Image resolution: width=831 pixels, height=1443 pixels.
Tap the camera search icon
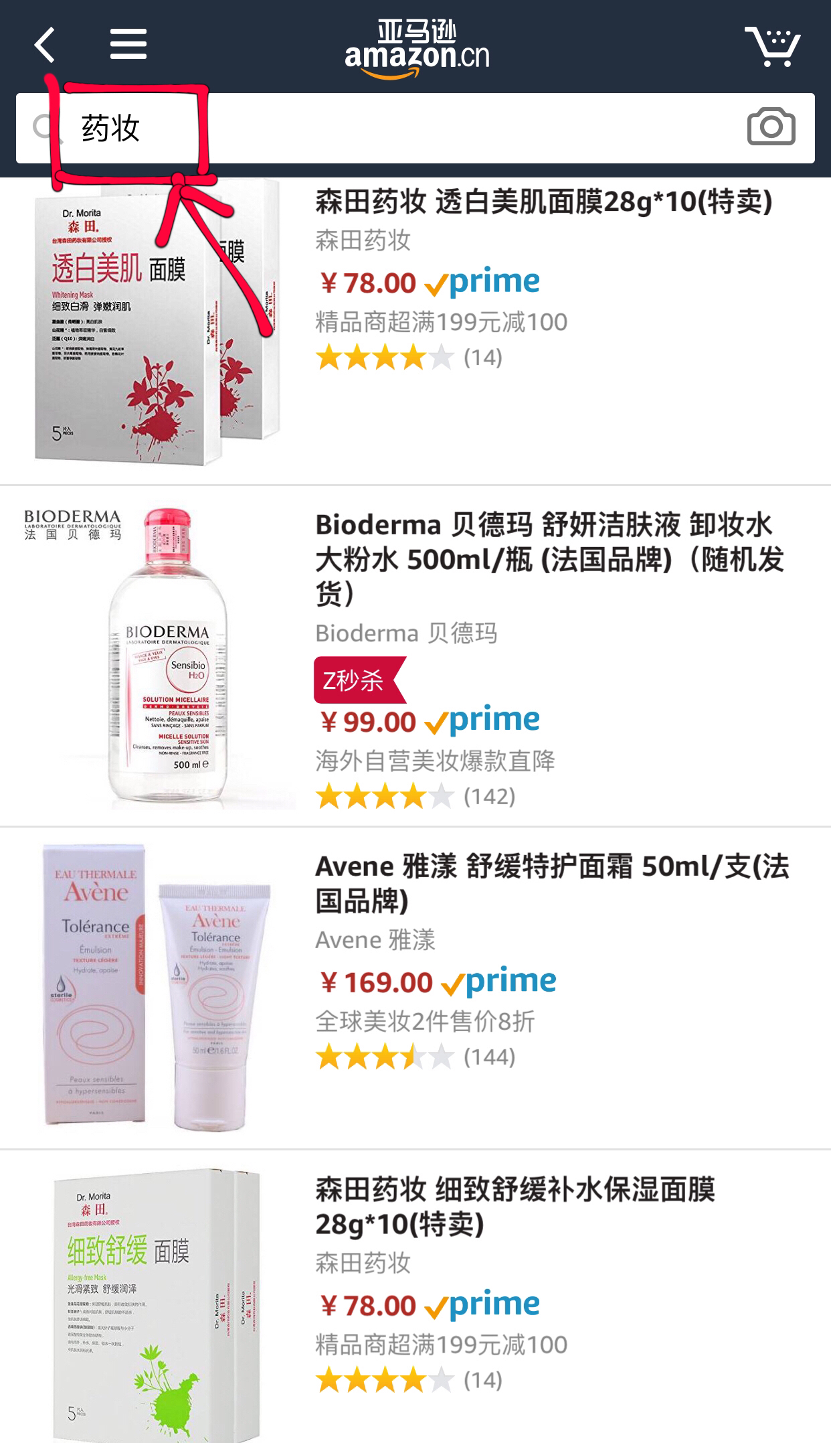[771, 127]
